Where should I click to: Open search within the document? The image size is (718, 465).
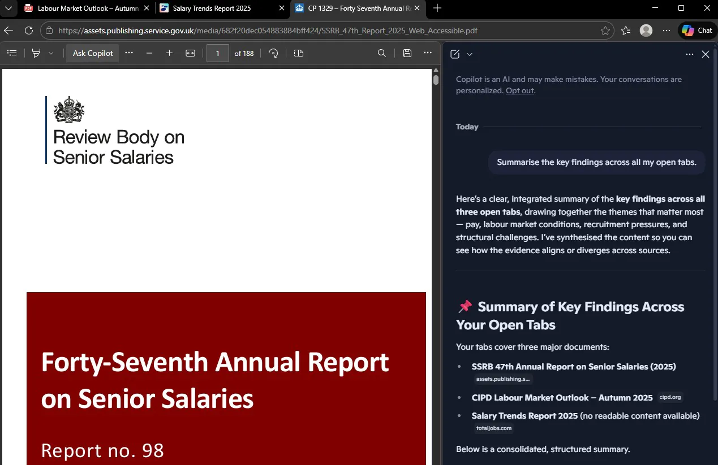[x=381, y=53]
